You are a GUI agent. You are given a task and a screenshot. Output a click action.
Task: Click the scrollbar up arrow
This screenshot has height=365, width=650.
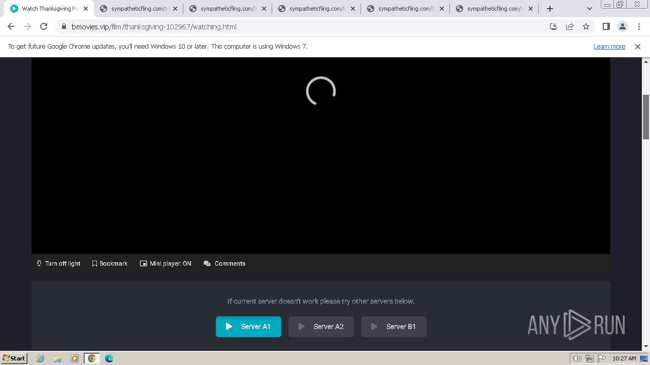(646, 61)
